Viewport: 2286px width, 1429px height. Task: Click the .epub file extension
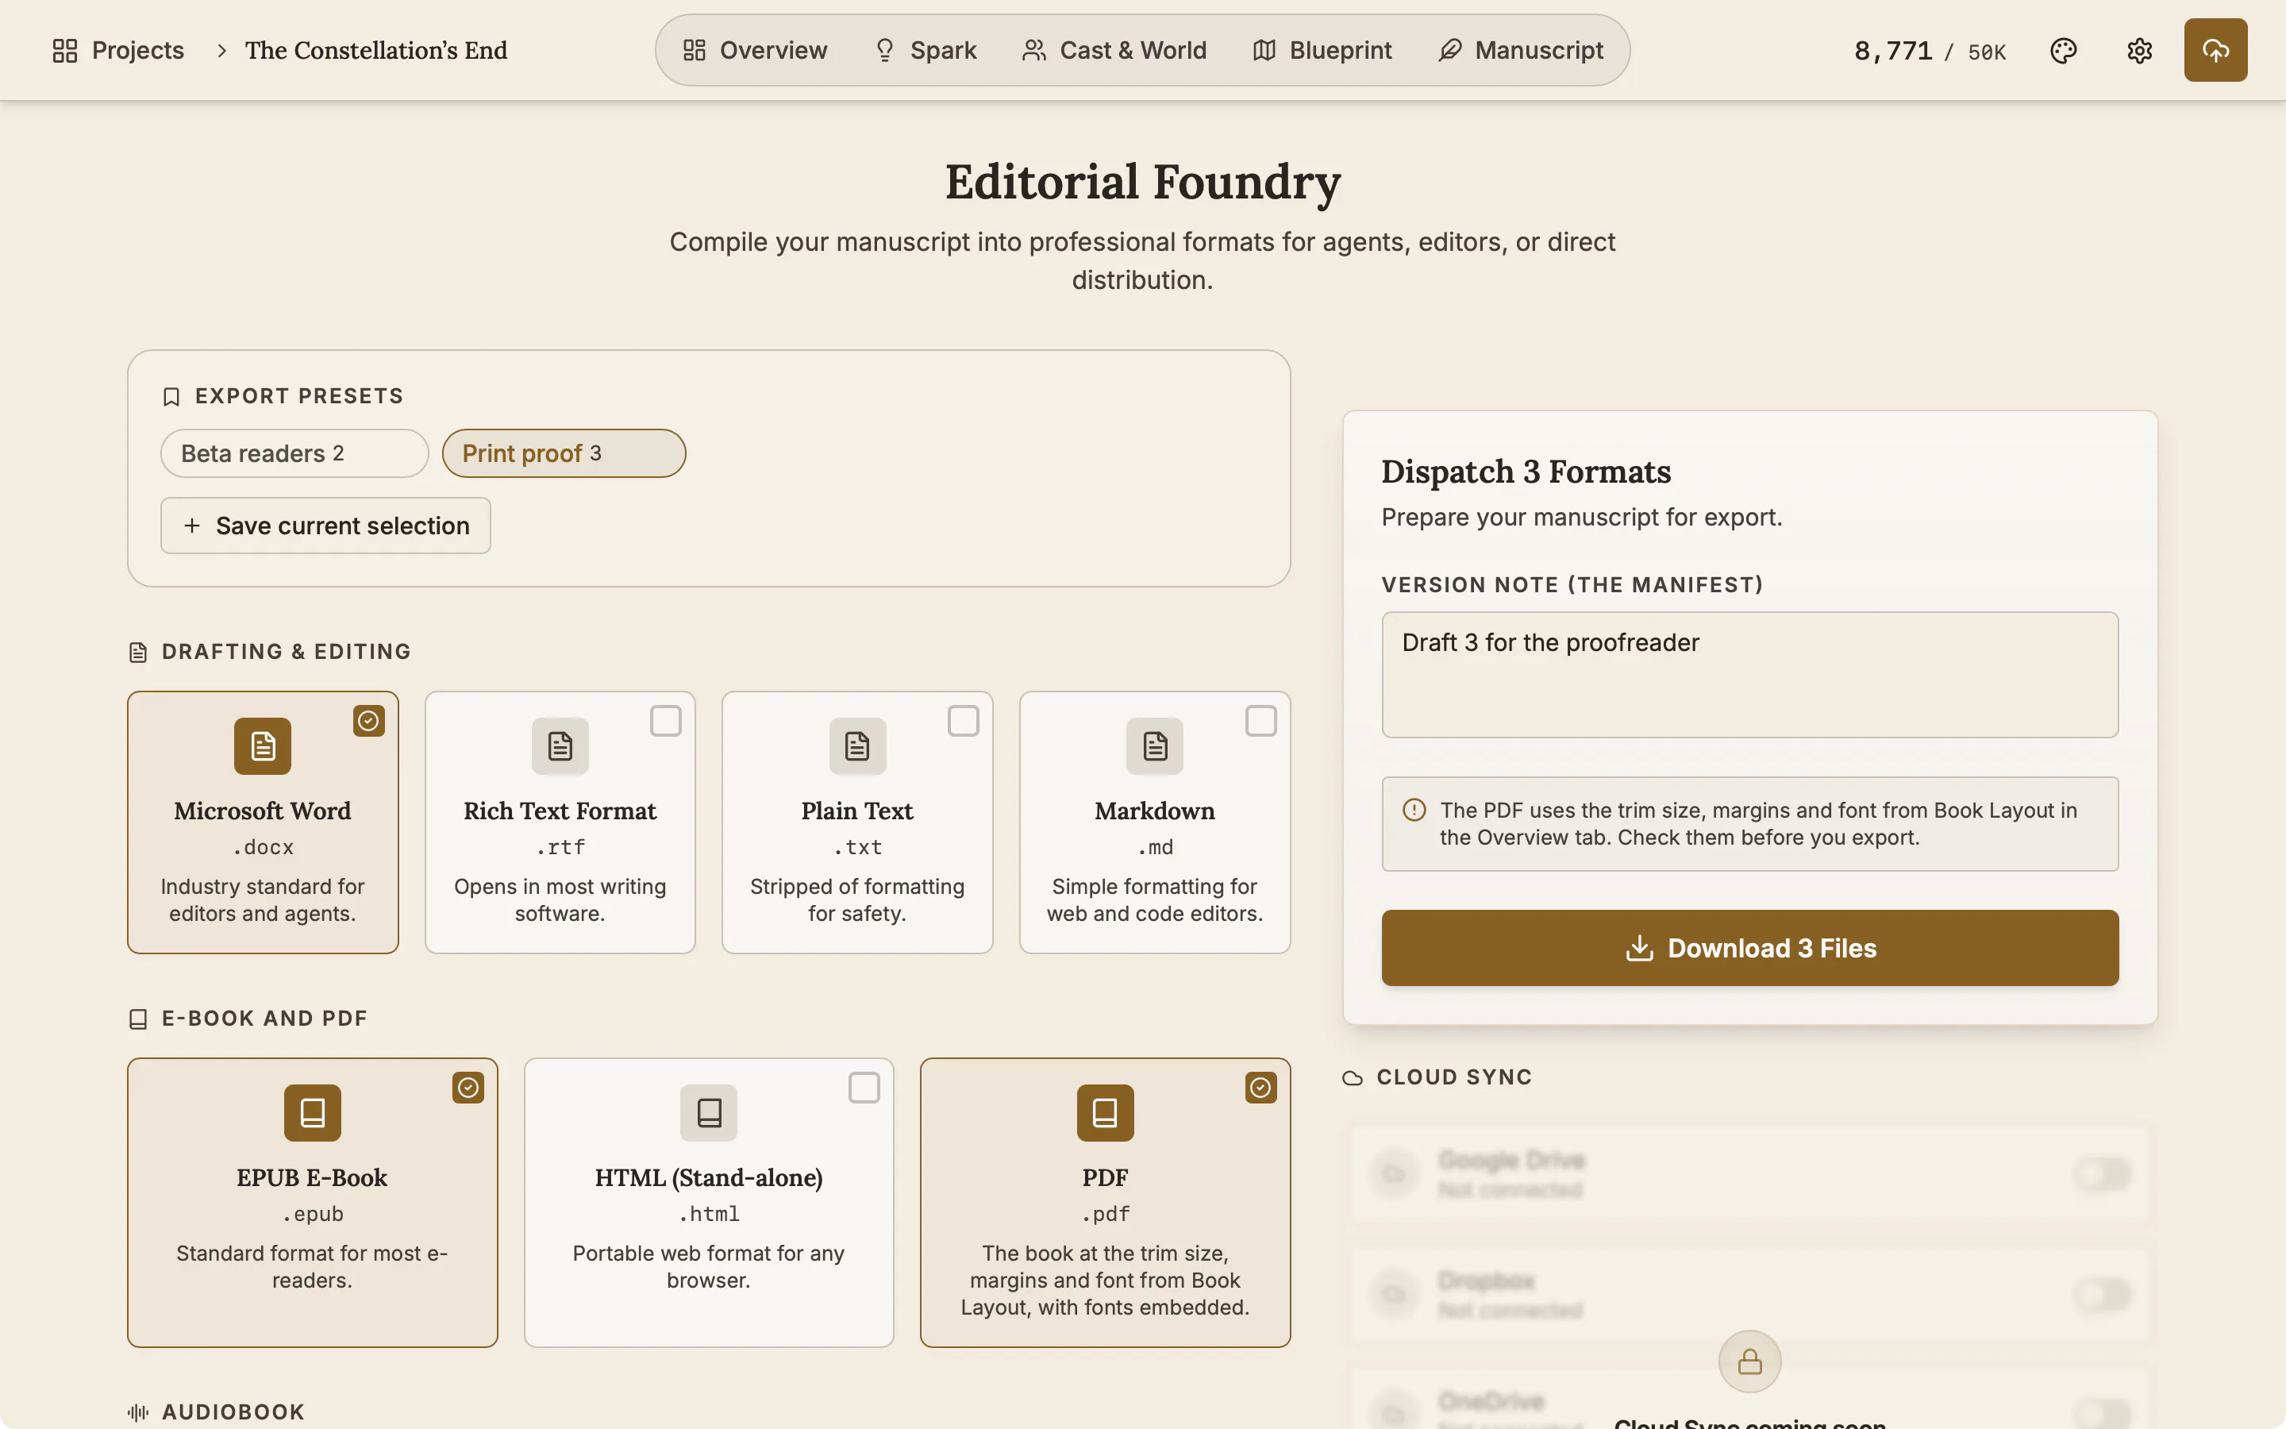313,1215
